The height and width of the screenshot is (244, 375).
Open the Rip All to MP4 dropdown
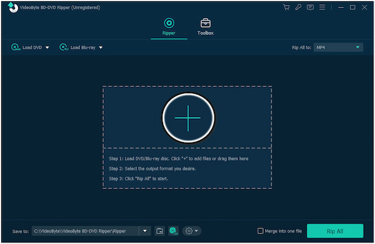coord(338,48)
